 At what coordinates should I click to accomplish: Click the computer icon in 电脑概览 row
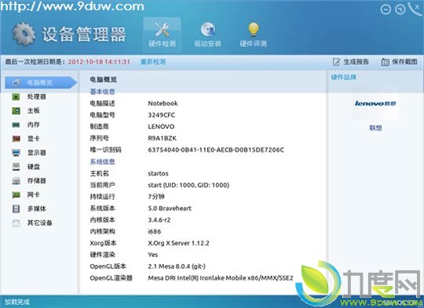coord(16,82)
